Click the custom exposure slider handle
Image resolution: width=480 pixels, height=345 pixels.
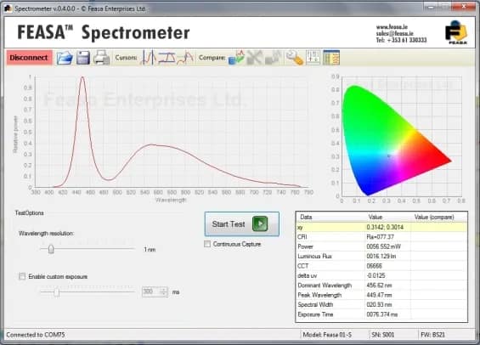pyautogui.click(x=57, y=292)
